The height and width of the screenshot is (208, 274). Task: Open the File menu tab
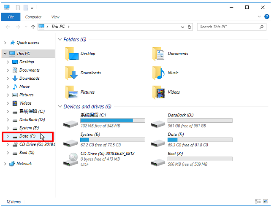(x=11, y=17)
